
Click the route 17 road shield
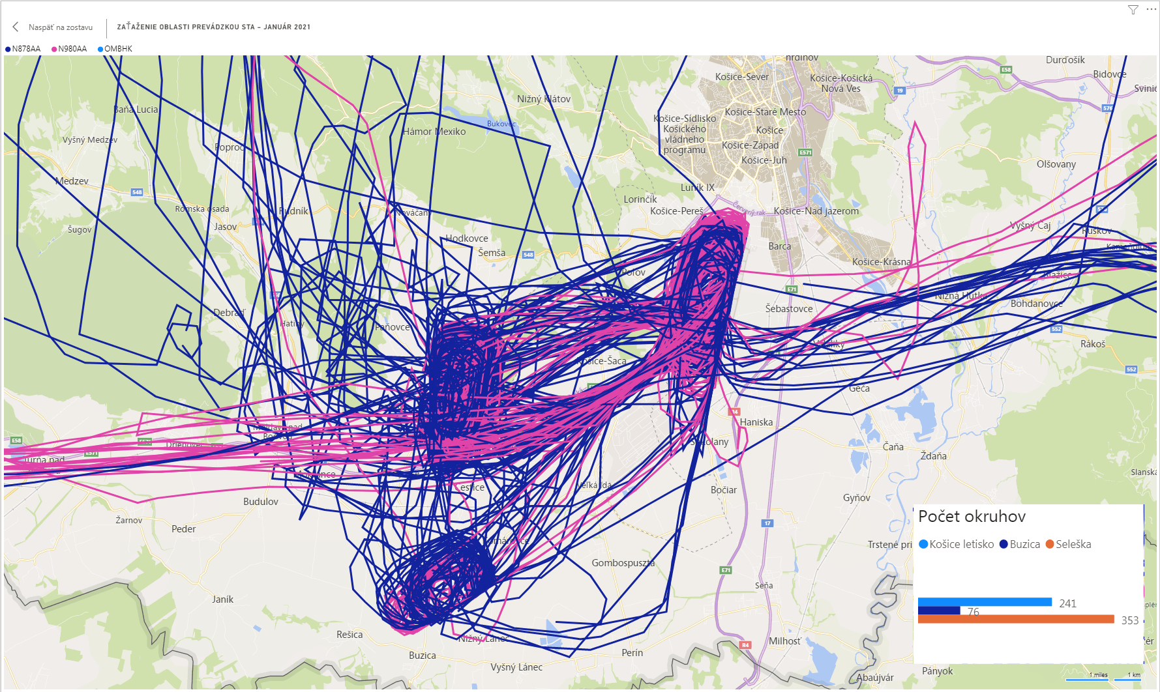pyautogui.click(x=767, y=523)
